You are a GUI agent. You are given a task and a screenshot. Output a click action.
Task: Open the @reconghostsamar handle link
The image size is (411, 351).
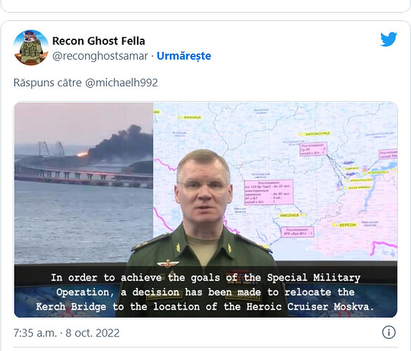pos(100,55)
